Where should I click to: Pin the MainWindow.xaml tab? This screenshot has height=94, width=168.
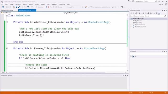pos(13,10)
